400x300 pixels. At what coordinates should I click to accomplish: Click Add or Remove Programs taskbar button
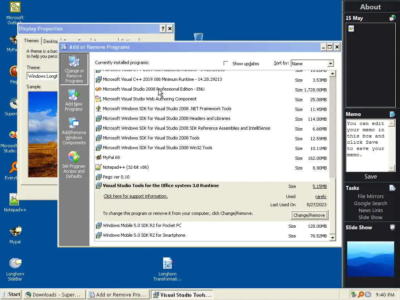click(x=118, y=295)
